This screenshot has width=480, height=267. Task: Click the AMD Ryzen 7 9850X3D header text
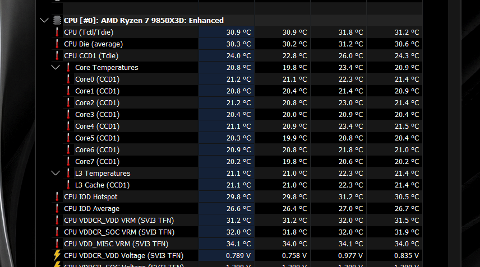click(143, 21)
